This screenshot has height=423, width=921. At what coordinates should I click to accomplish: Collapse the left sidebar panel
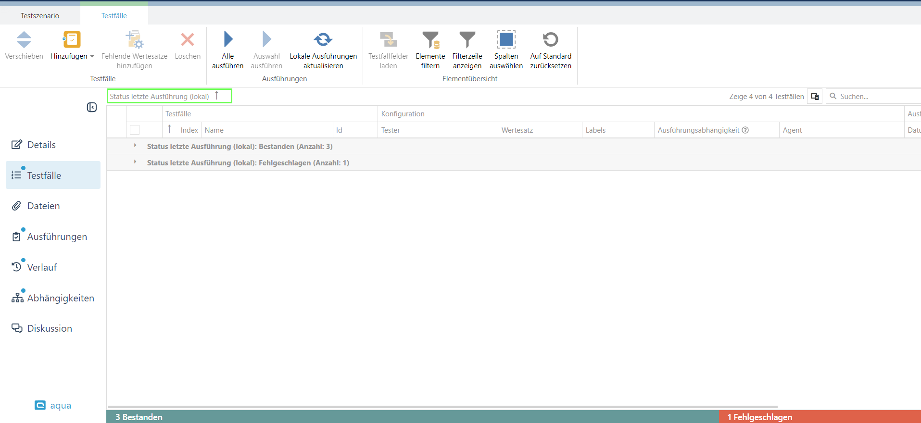coord(92,107)
